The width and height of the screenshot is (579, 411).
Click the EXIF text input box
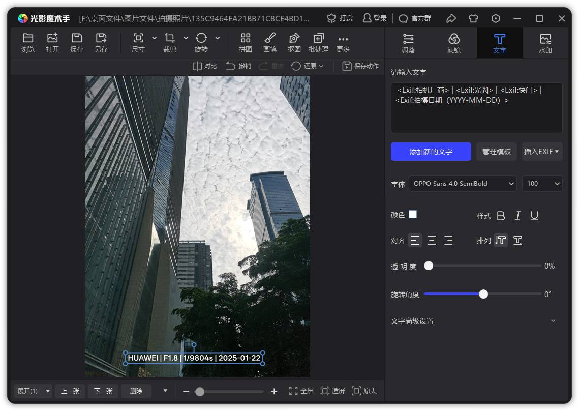point(476,108)
